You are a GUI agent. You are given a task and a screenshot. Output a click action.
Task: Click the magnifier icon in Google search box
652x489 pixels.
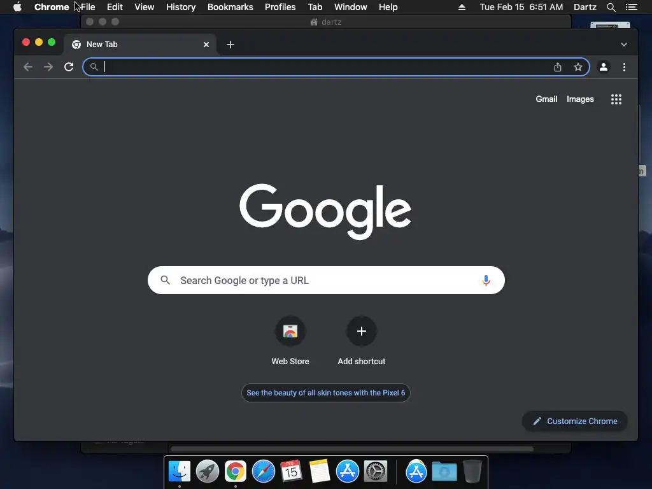(165, 280)
